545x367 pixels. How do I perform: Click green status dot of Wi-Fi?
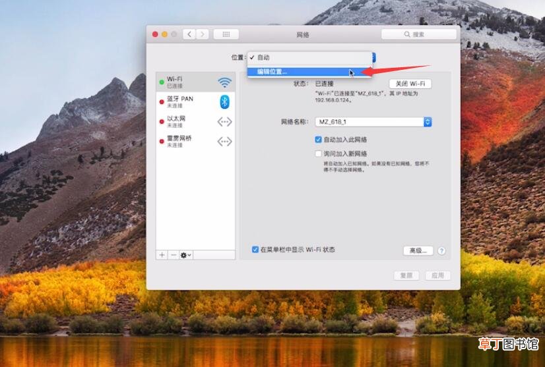(x=162, y=82)
